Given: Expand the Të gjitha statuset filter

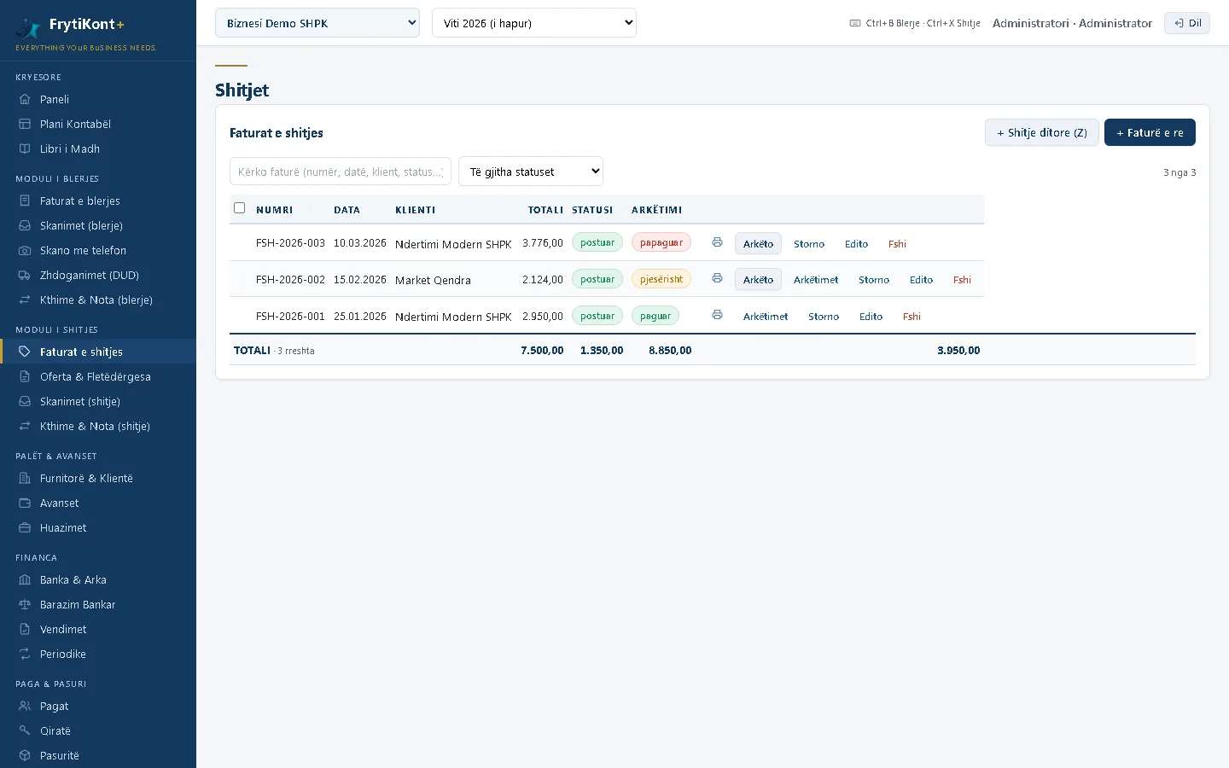Looking at the screenshot, I should (x=531, y=172).
